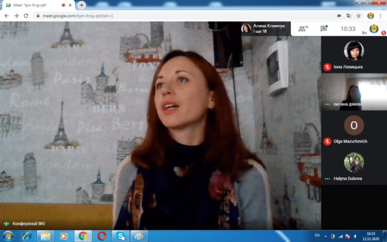Click the muted mic icon for Інна Левицька
The image size is (387, 242).
click(x=328, y=67)
